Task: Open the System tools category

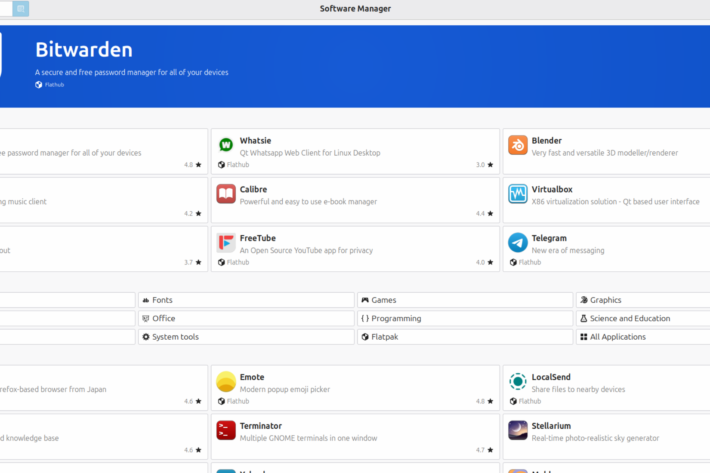Action: (x=246, y=337)
